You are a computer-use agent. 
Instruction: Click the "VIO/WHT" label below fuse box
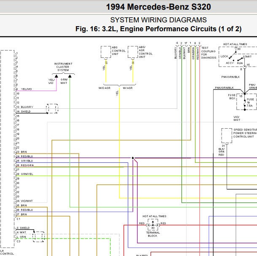coord(236,119)
